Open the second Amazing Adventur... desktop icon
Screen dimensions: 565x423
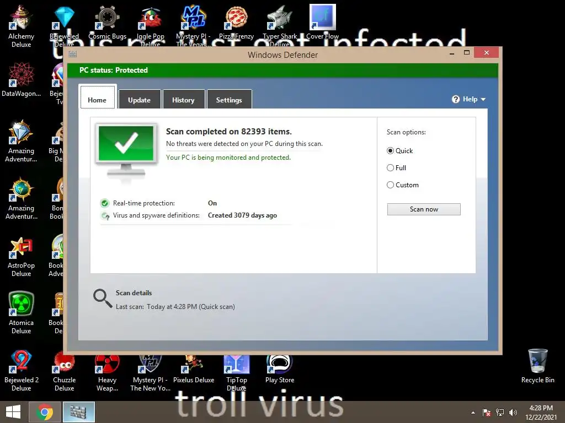point(22,198)
